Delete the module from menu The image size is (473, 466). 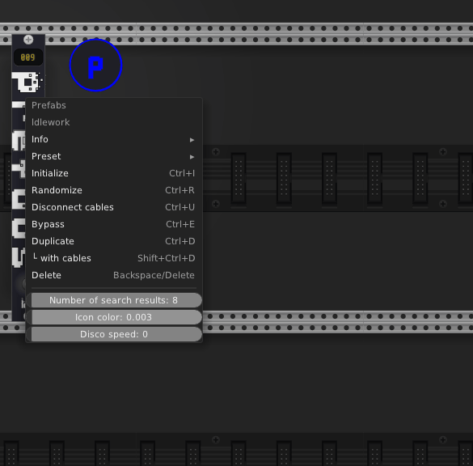tap(114, 275)
